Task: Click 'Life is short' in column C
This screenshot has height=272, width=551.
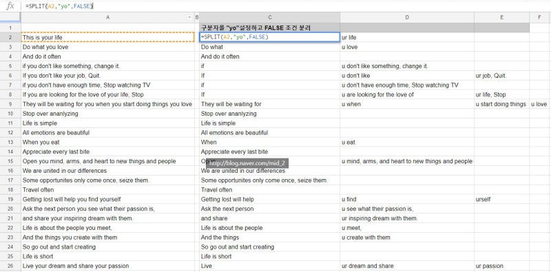Action: [x=269, y=257]
